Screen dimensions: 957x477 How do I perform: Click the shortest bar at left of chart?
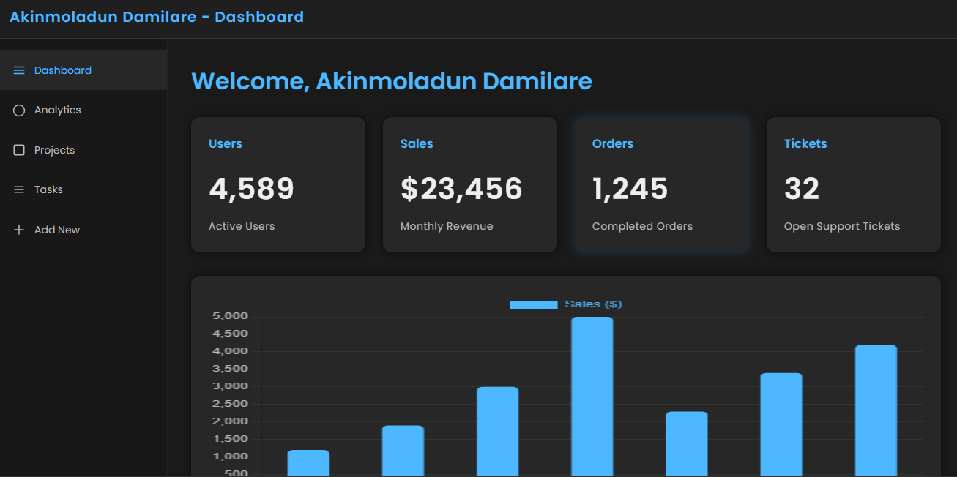(308, 463)
